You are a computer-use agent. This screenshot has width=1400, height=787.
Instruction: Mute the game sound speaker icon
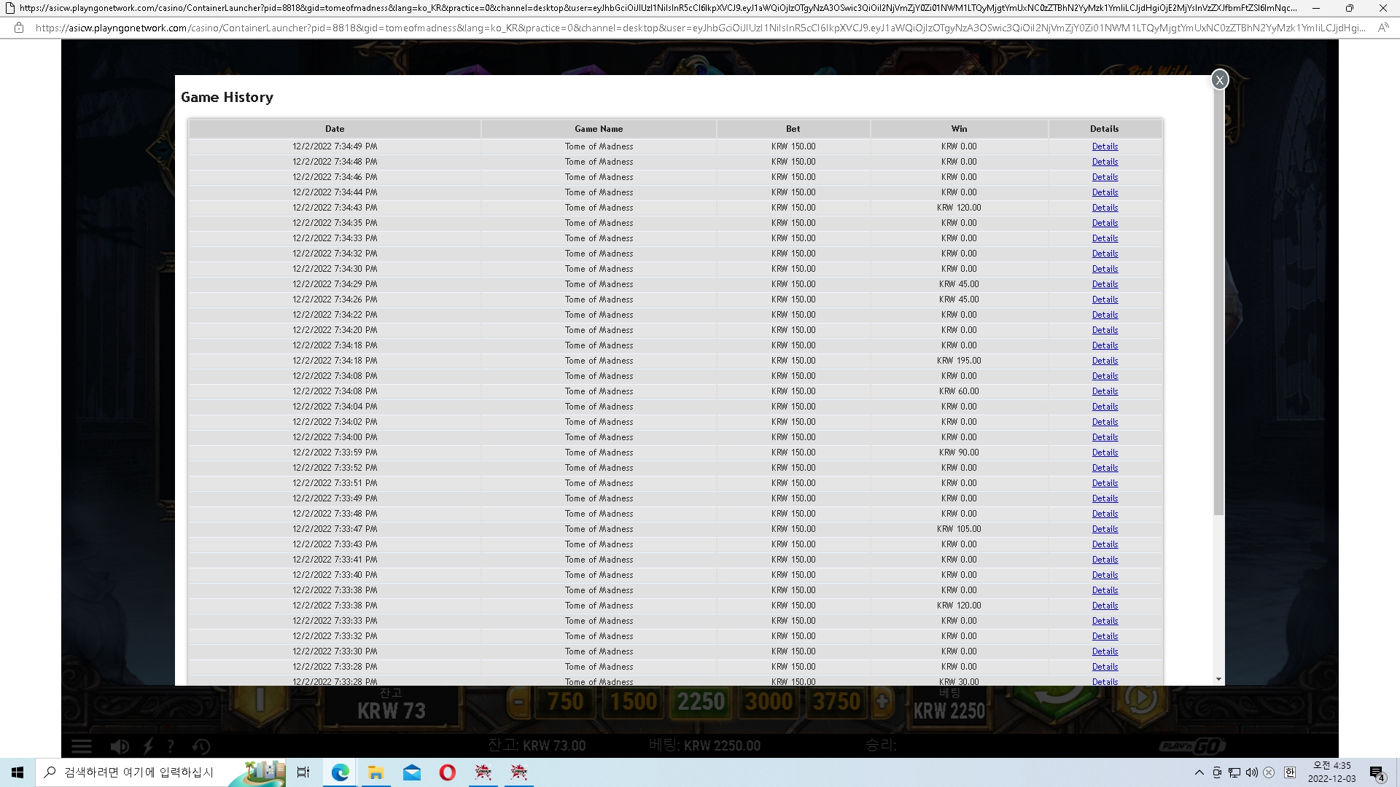120,746
